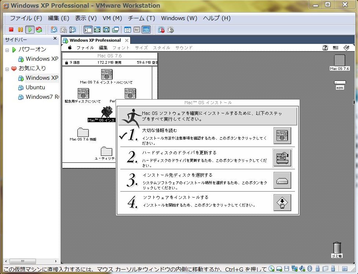Image resolution: width=358 pixels, height=274 pixels.
Task: Switch to full screen mode icon
Action: [x=106, y=30]
